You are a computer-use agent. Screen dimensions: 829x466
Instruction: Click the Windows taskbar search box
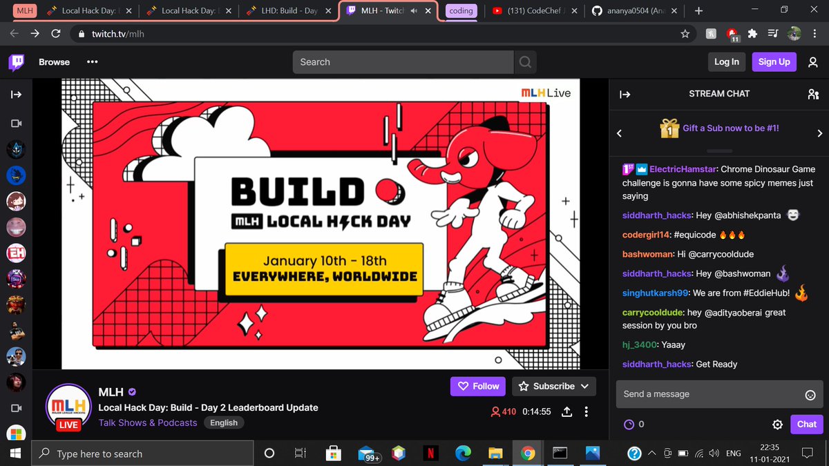click(142, 454)
